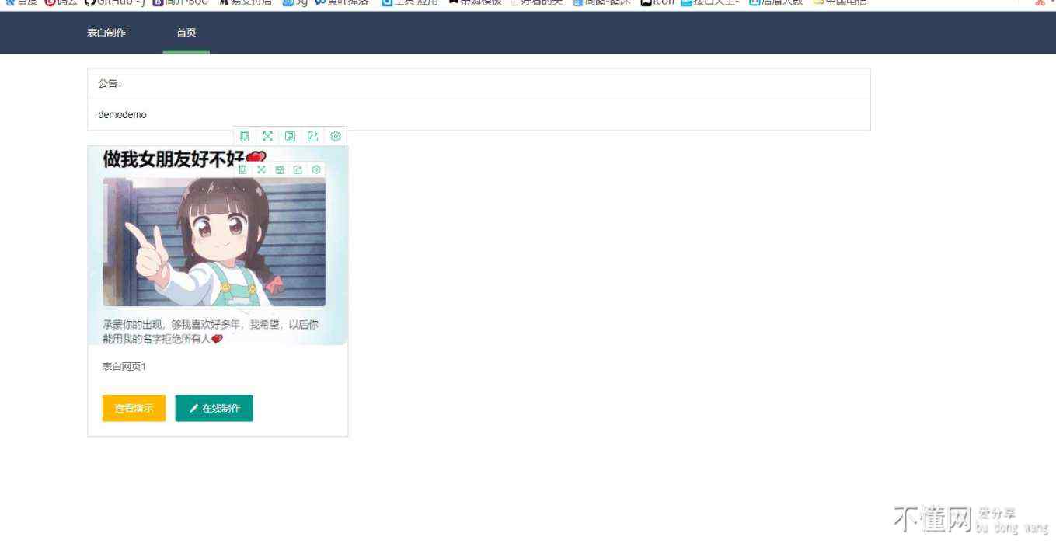Viewport: 1056px width, 544px height.
Task: Click the pencil icon in 在线制作 button
Action: click(x=193, y=409)
